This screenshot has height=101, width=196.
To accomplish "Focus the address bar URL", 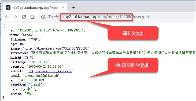I will point(106,17).
